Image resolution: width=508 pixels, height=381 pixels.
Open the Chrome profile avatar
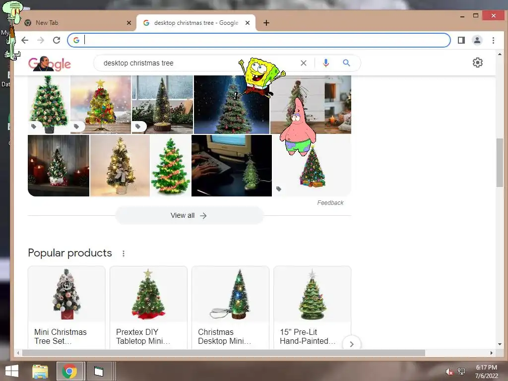click(x=477, y=40)
